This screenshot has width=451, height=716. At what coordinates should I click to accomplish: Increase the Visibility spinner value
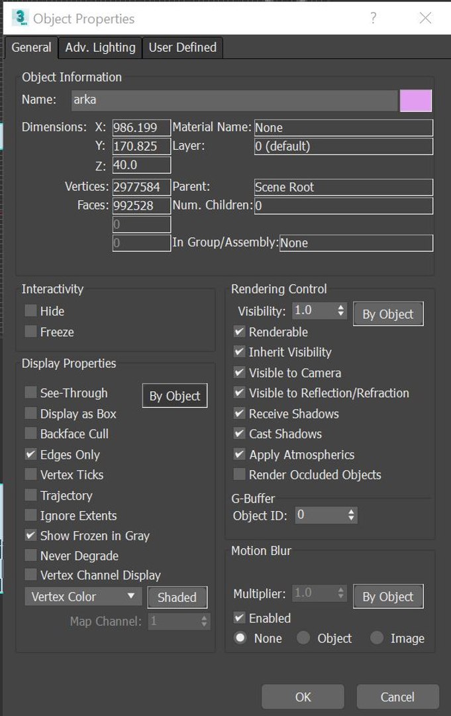341,307
